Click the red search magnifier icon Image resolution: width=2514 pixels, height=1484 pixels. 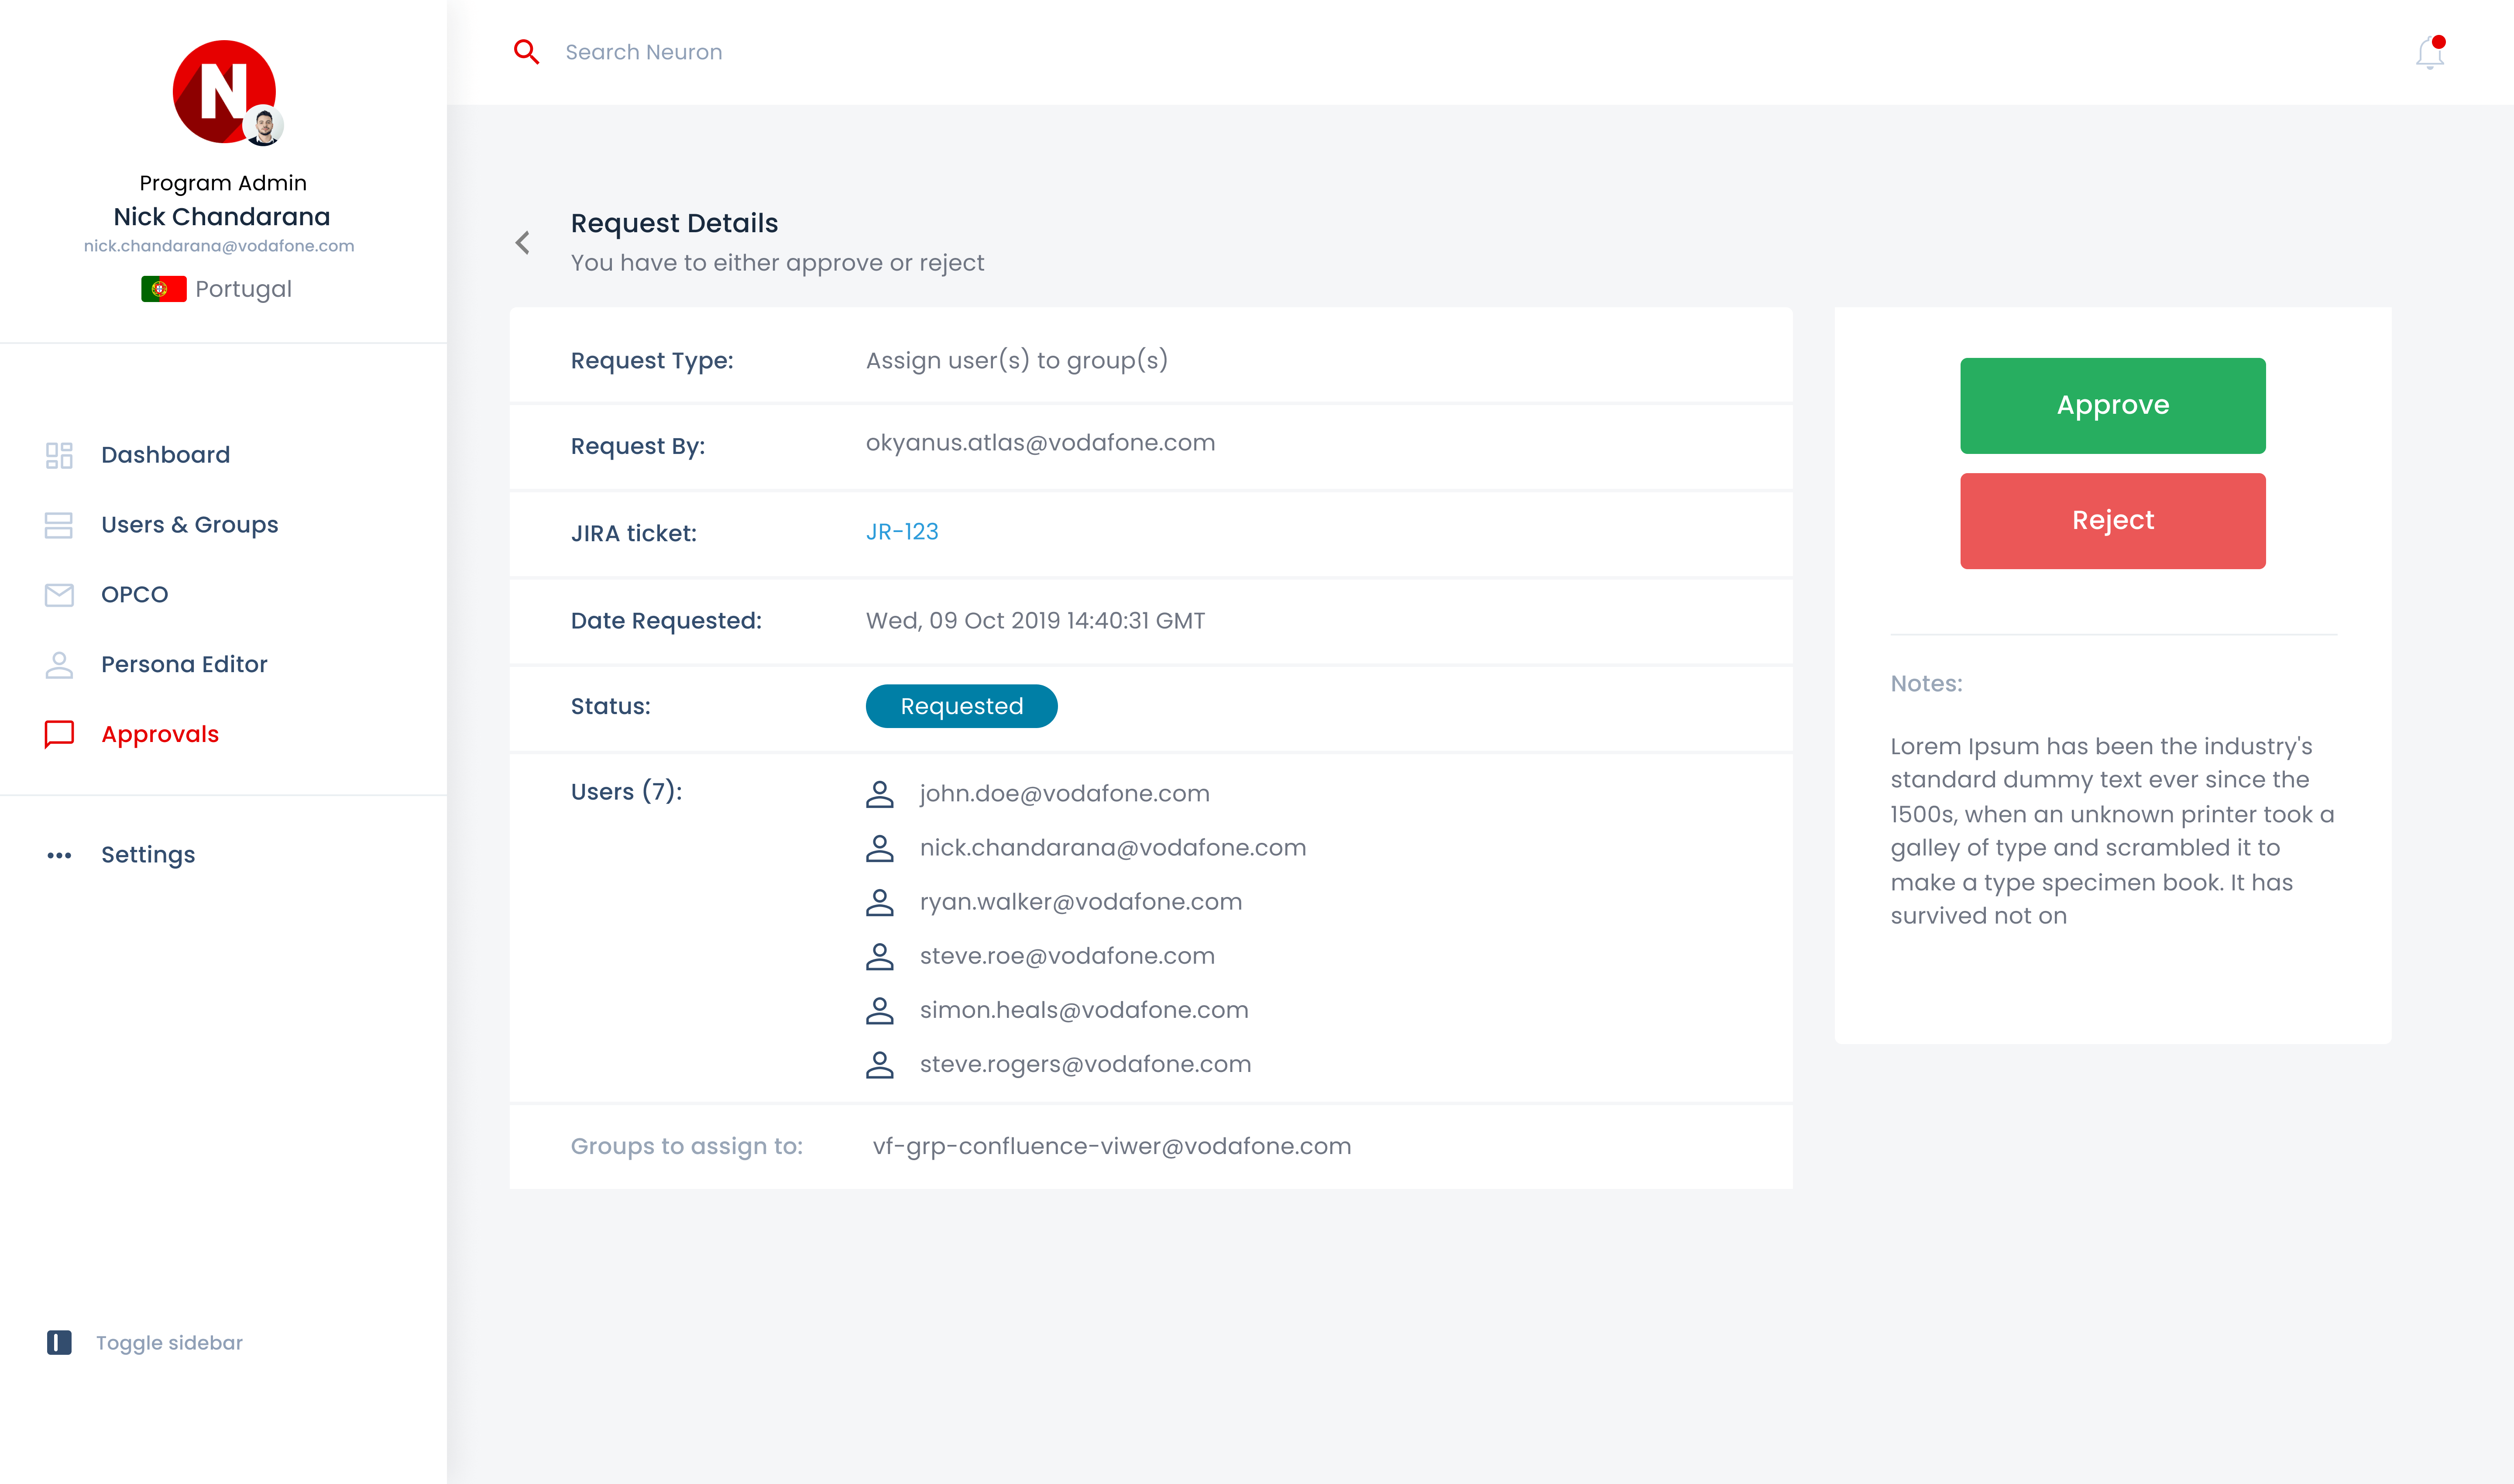click(x=526, y=52)
